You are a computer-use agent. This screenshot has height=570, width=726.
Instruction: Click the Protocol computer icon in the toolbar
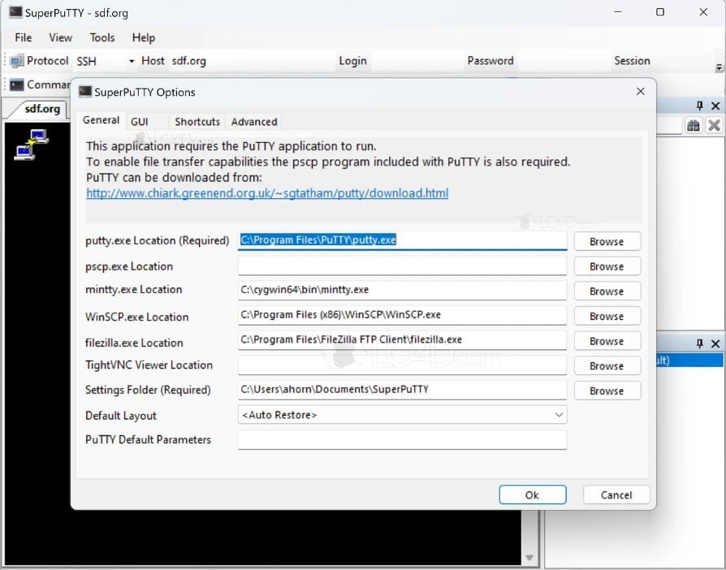point(17,61)
